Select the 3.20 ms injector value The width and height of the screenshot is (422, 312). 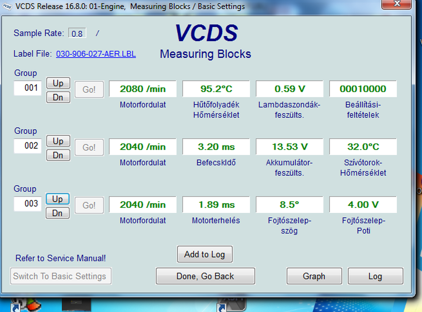pyautogui.click(x=216, y=147)
